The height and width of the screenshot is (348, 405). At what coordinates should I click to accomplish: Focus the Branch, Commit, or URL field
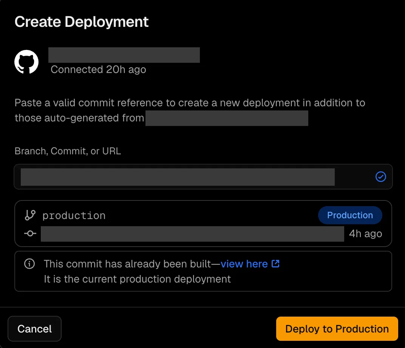pos(203,177)
